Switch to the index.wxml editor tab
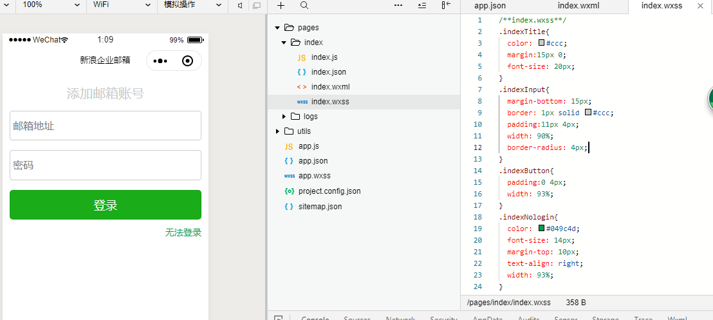Viewport: 713px width, 320px height. click(x=580, y=5)
